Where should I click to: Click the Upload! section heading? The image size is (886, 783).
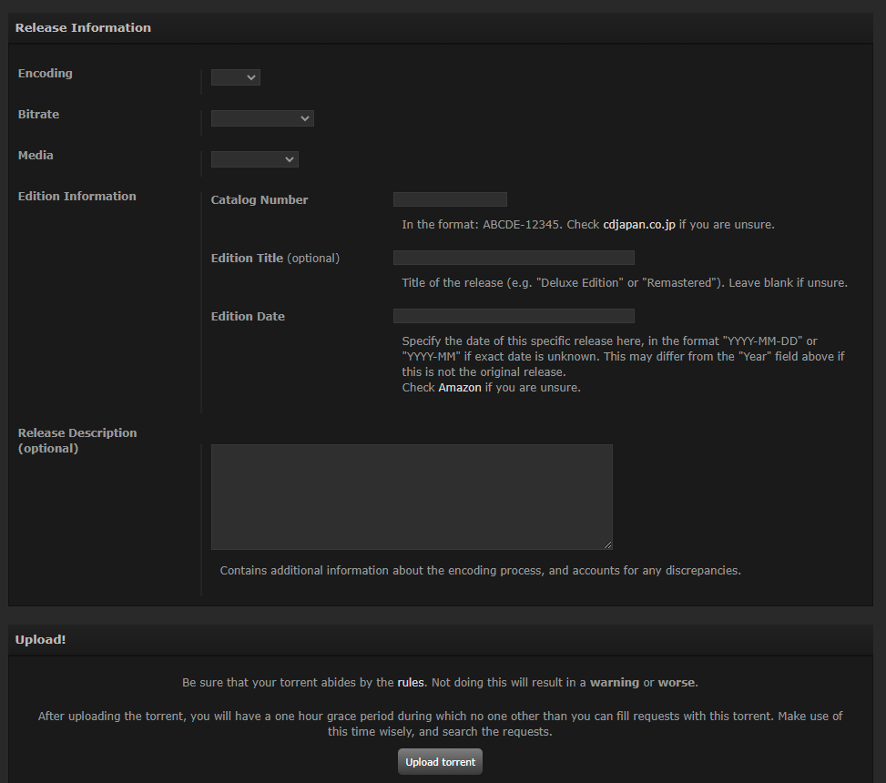click(x=41, y=640)
